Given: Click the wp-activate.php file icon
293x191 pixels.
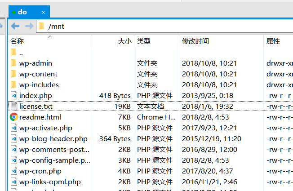Looking at the screenshot, I should [x=14, y=128].
